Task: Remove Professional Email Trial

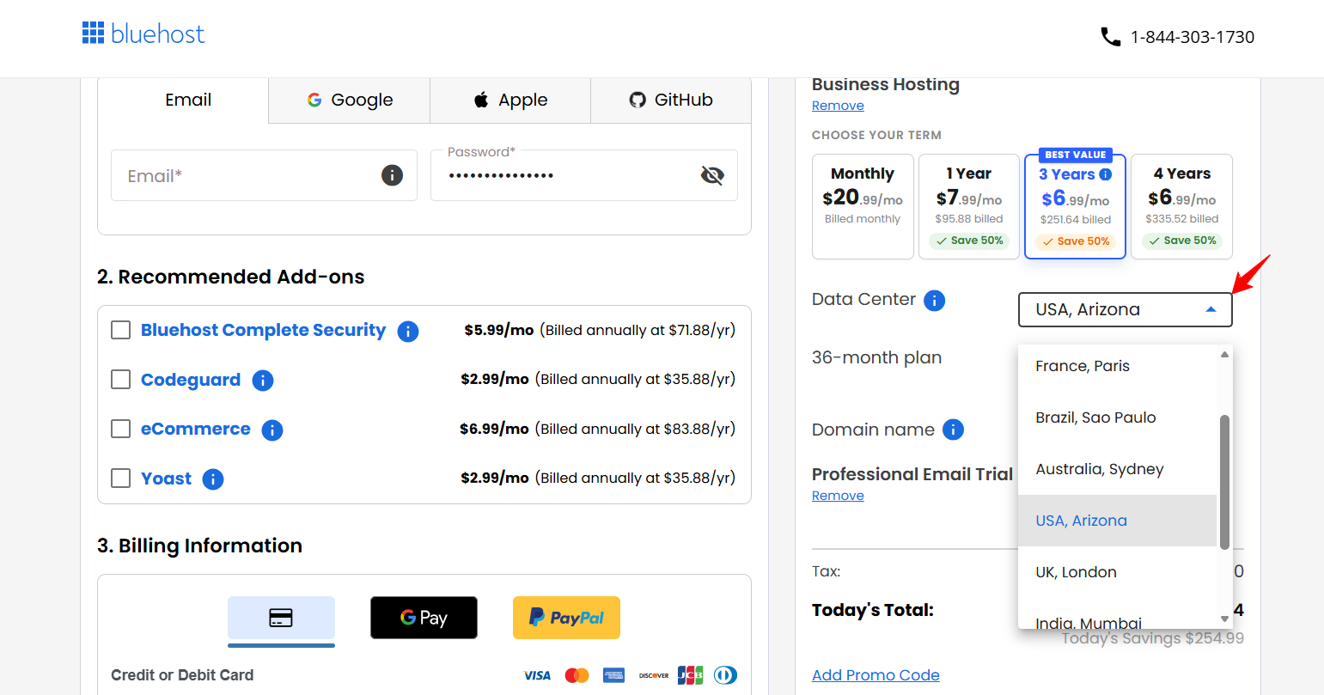Action: tap(838, 496)
